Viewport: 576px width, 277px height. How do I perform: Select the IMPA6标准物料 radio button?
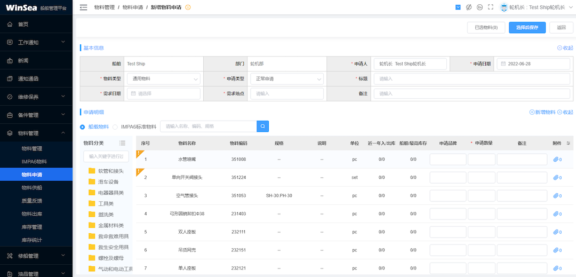115,126
